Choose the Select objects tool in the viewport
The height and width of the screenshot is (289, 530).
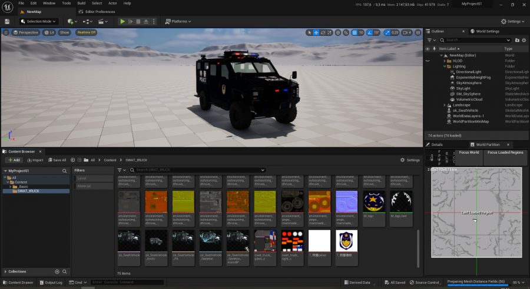[x=309, y=32]
